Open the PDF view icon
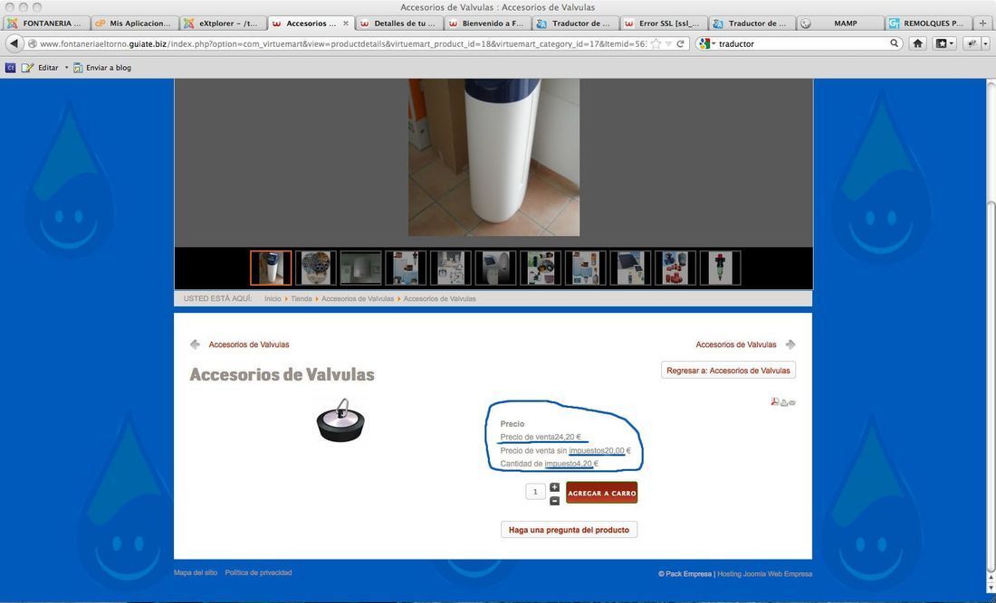 click(x=775, y=401)
